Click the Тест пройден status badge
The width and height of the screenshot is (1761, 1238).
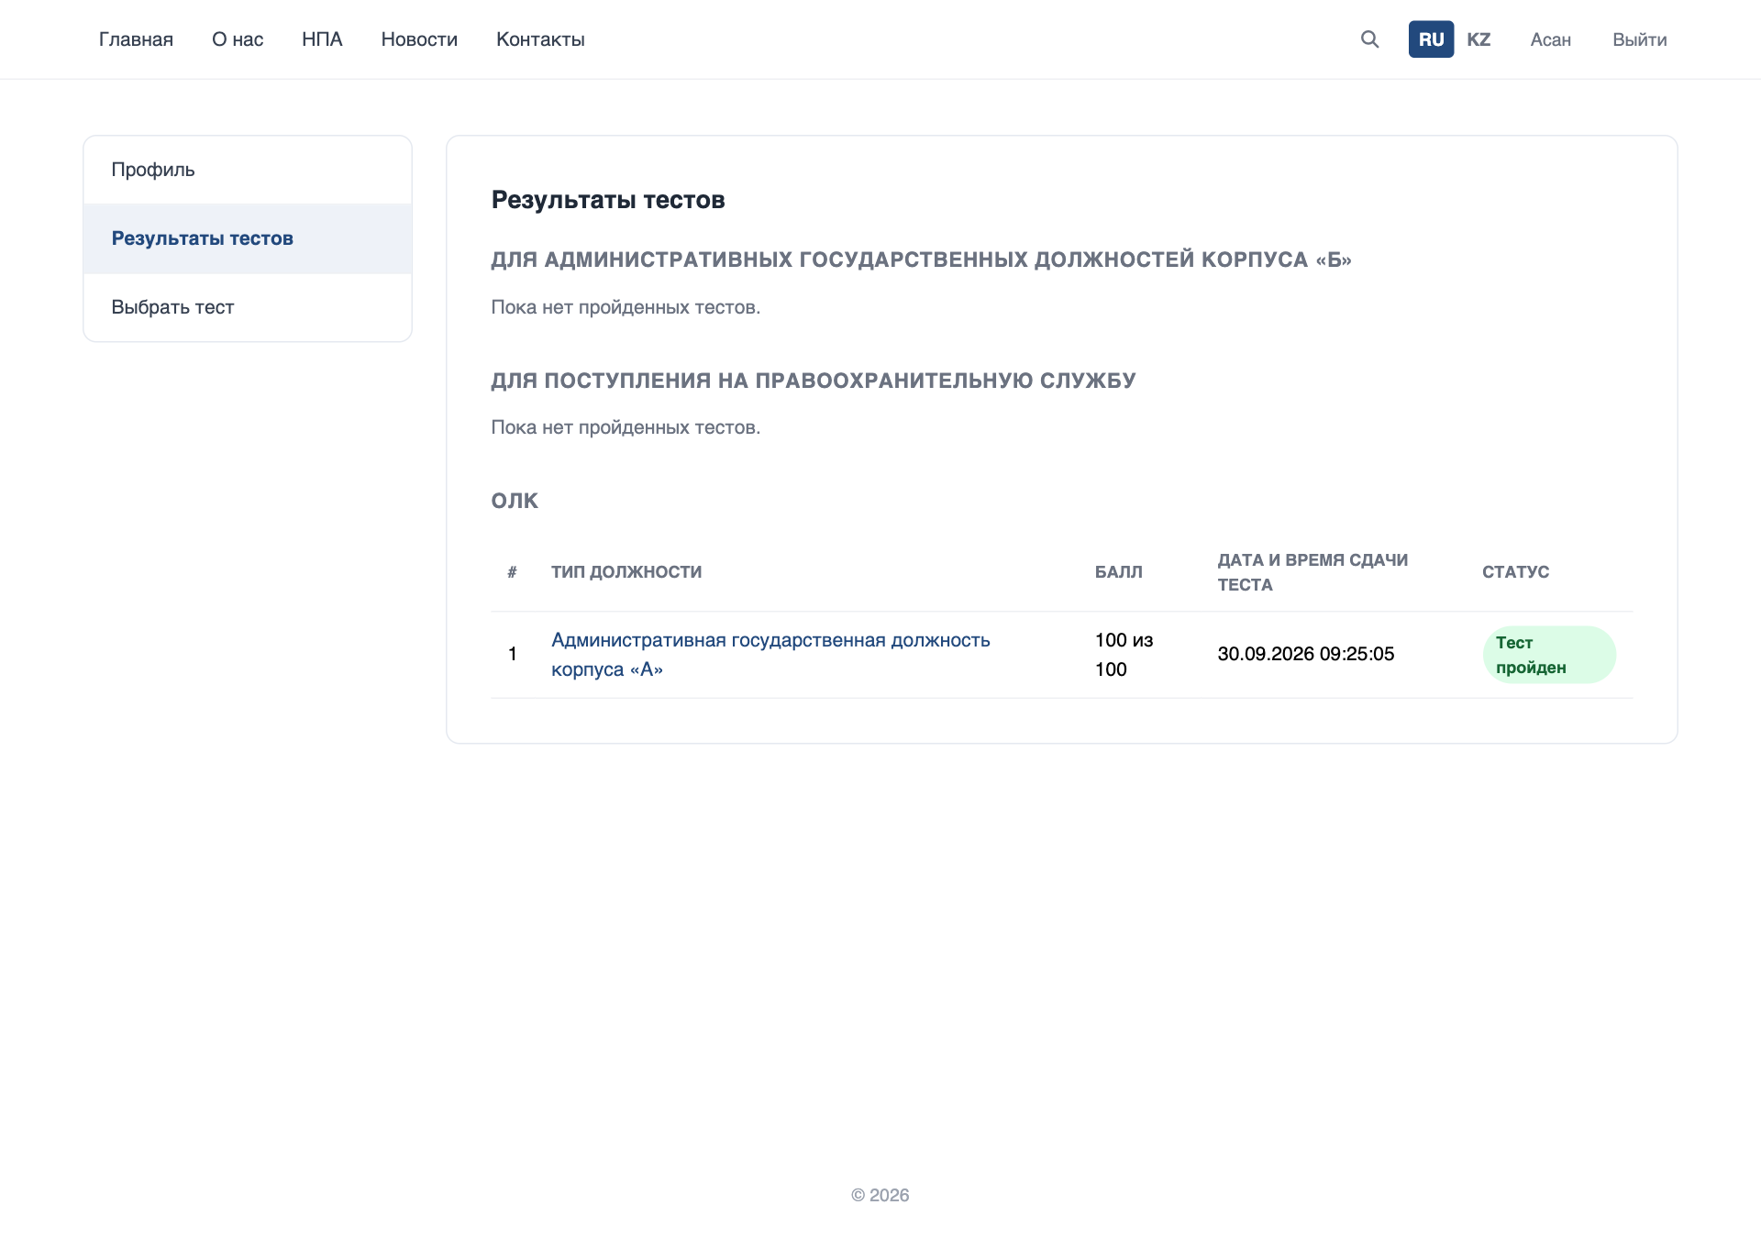(x=1549, y=655)
